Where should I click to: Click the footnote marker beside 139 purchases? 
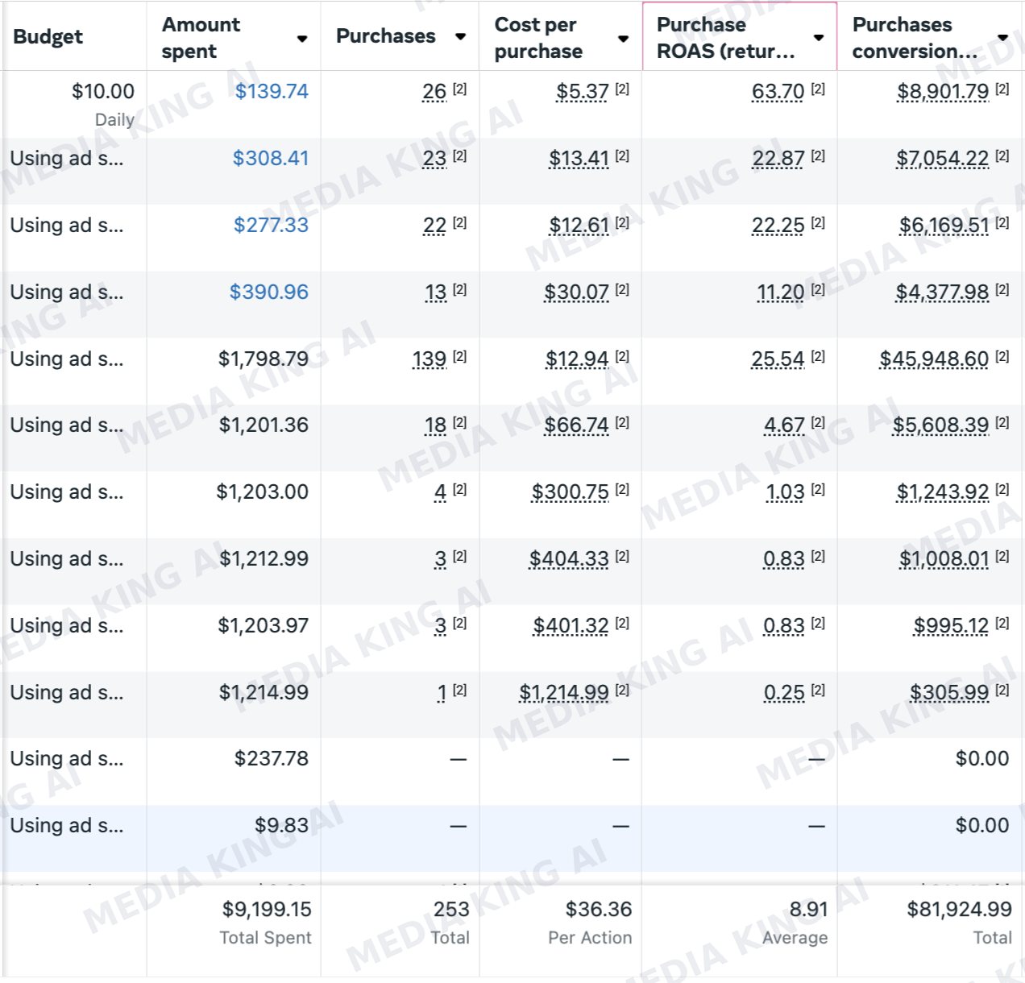point(459,356)
